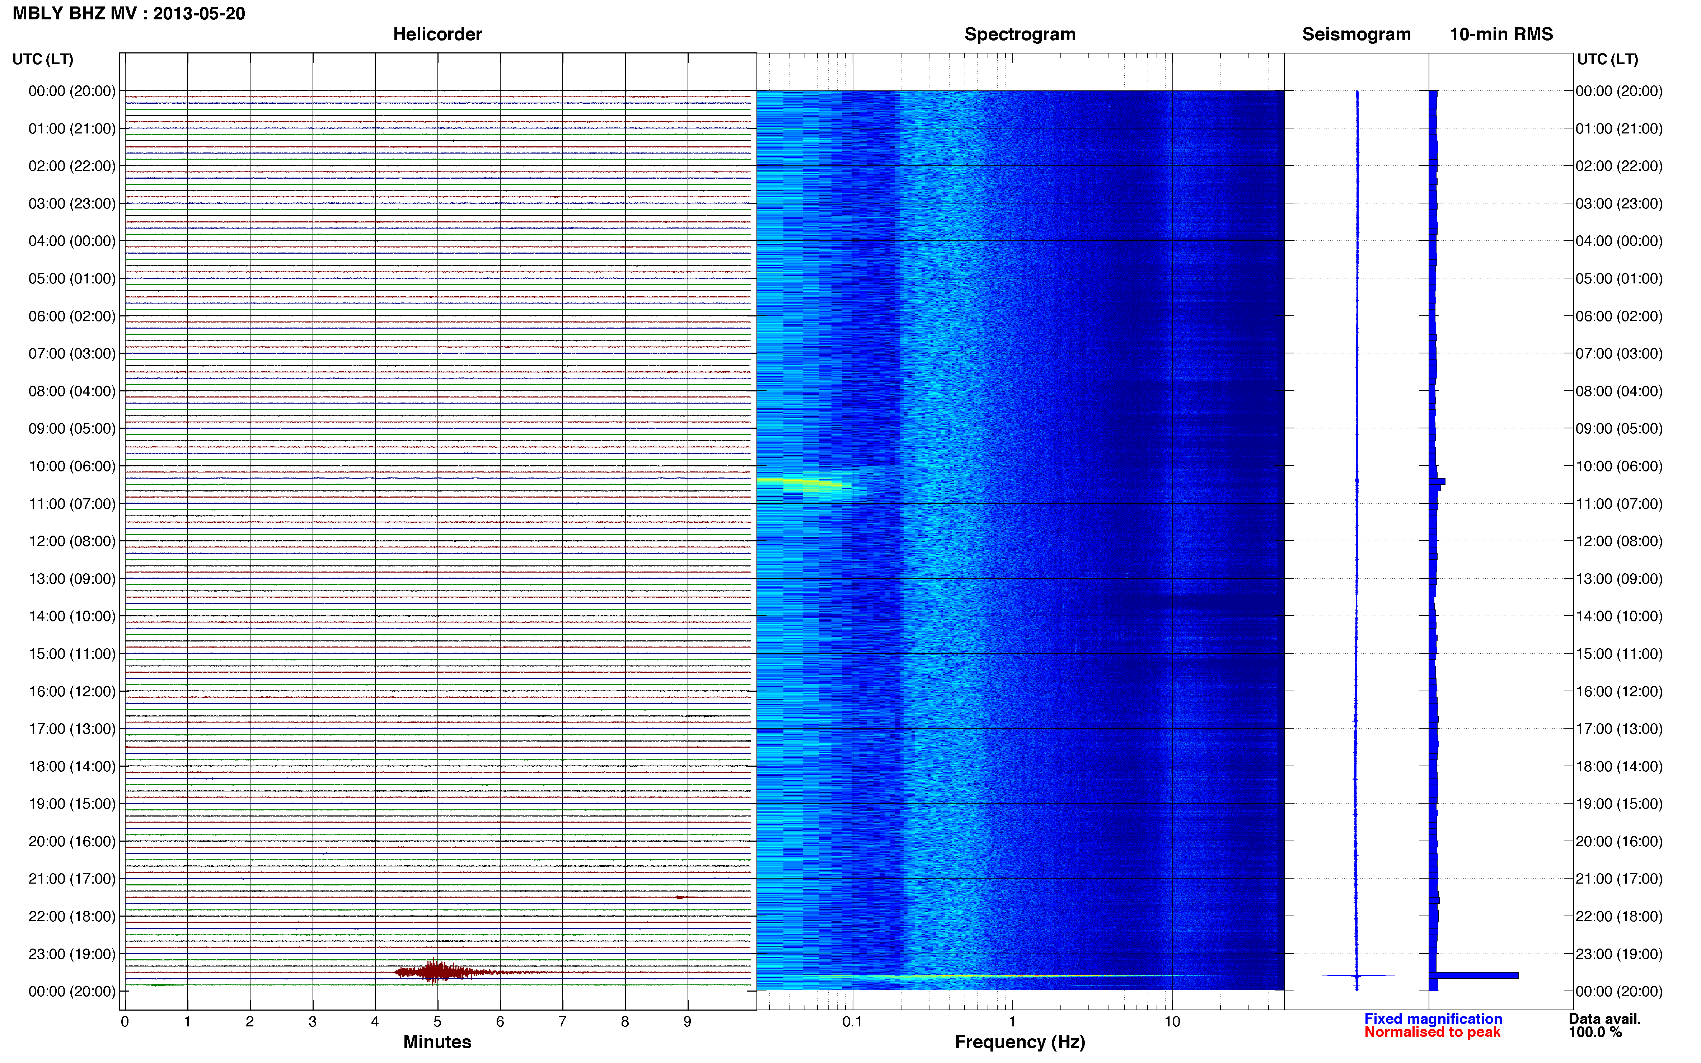Click '06:00 (02:00)' on the right time axis
Screen dimensions: 1701x1063
coord(1619,316)
